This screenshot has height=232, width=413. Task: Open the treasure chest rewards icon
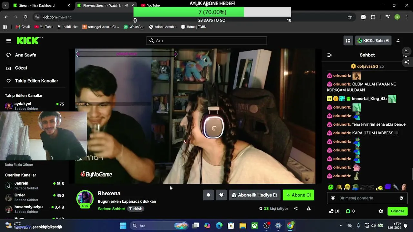pos(348,41)
